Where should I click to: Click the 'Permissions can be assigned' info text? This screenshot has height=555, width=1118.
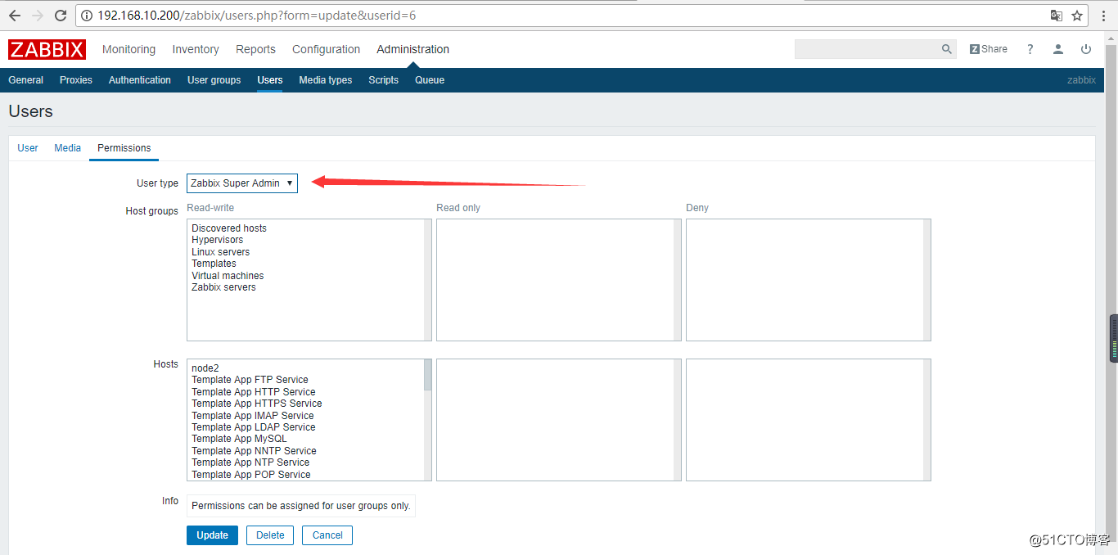(301, 506)
